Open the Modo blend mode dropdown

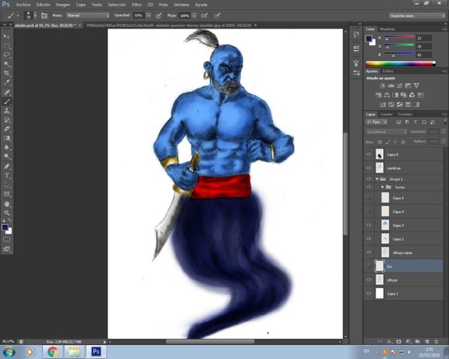point(88,15)
